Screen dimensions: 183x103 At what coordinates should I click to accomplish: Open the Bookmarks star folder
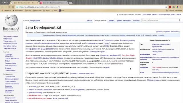[18, 11]
